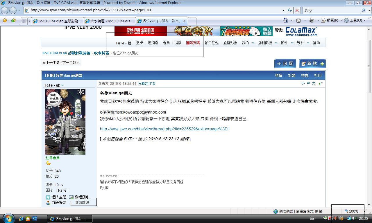This screenshot has width=372, height=223.
Task: Switch to the 吹水特區 browser tab
Action: (x=110, y=21)
